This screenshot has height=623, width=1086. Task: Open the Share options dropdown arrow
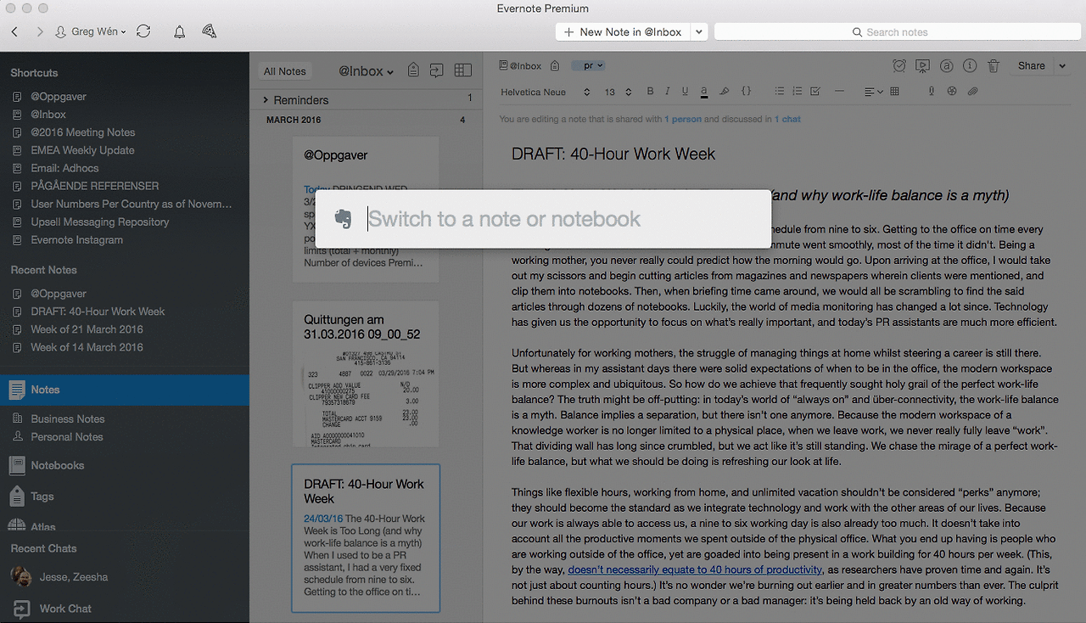pyautogui.click(x=1061, y=65)
